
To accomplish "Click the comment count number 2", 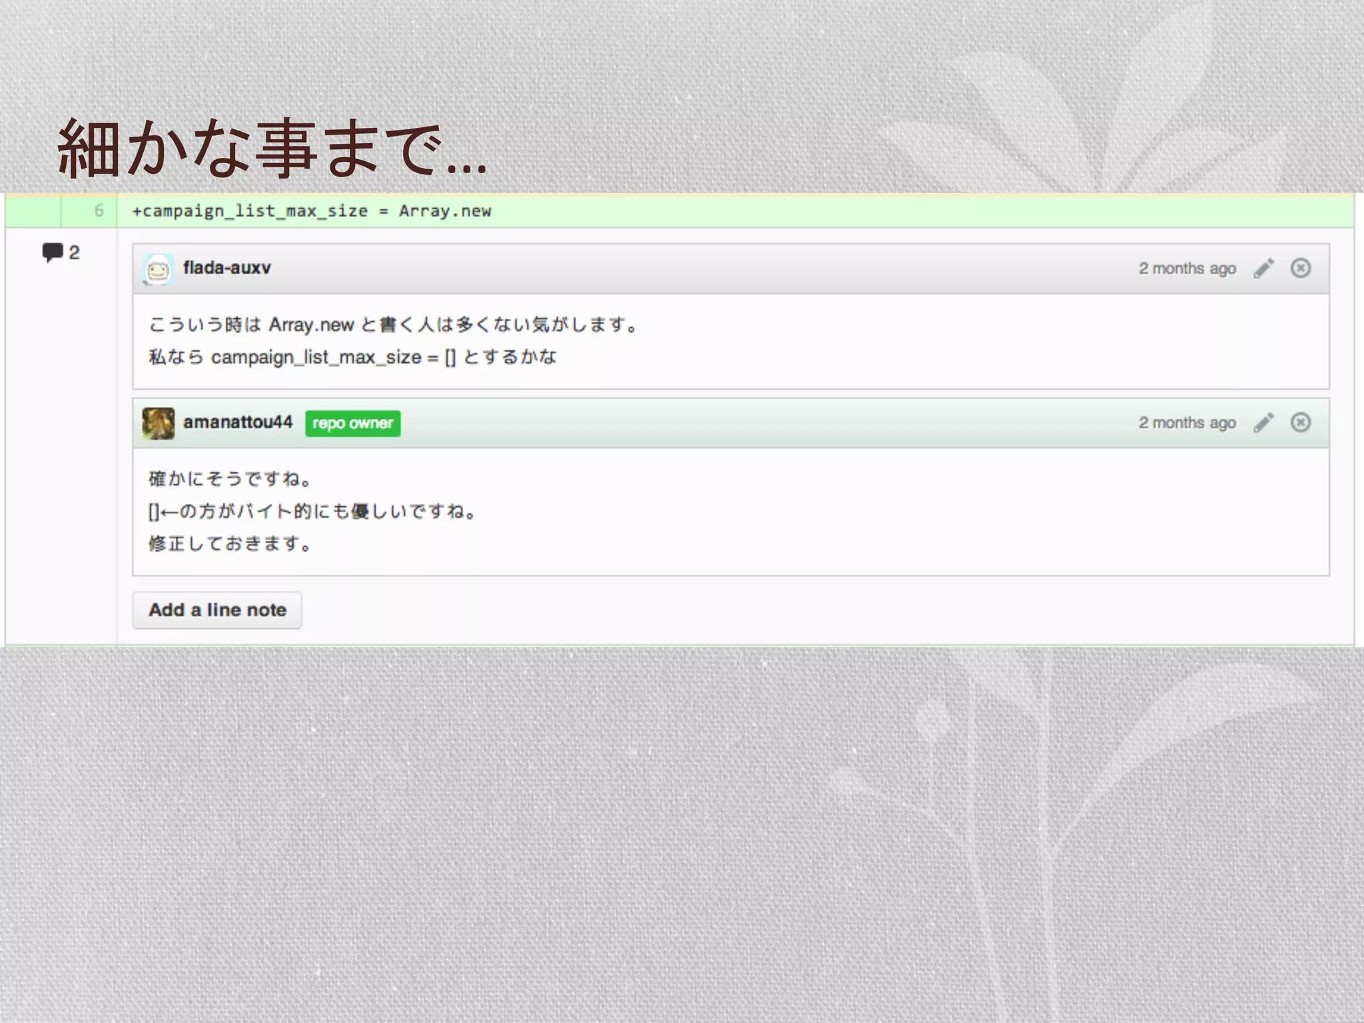I will pyautogui.click(x=74, y=252).
